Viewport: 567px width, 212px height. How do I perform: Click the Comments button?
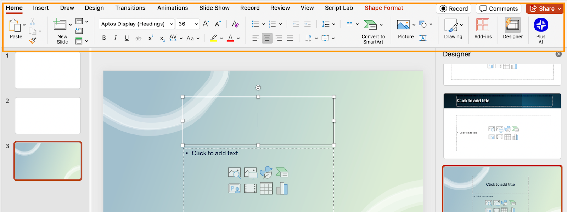[x=499, y=9]
